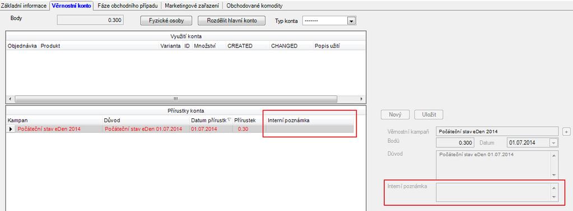Open the Marketingové zařazení tab
573x211 pixels.
(x=192, y=6)
